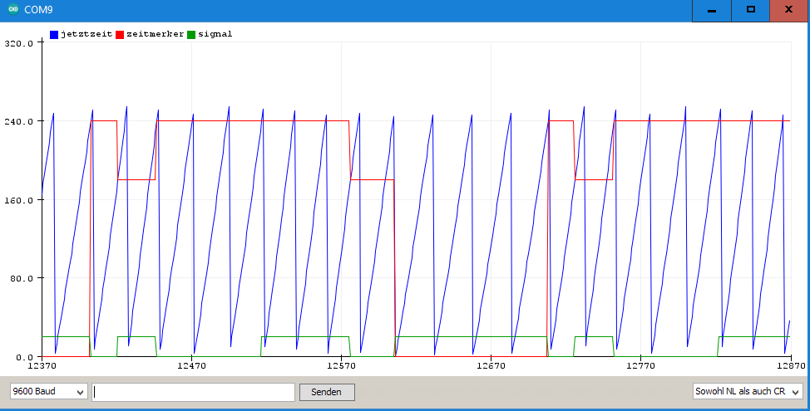Viewport: 810px width, 411px height.
Task: Click the signal legend label
Action: [x=215, y=35]
